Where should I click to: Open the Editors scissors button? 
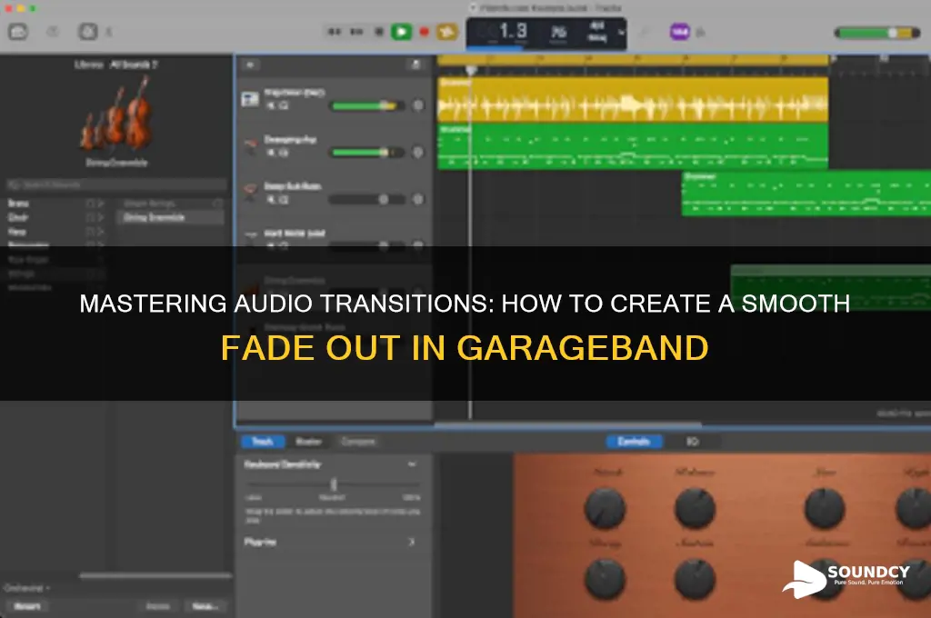click(x=109, y=32)
